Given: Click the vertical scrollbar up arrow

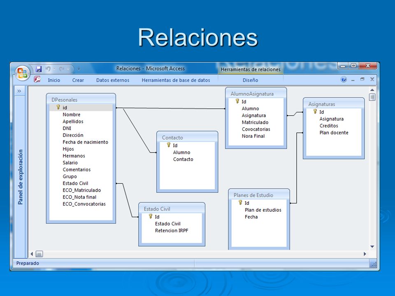Looking at the screenshot, I should tap(372, 90).
